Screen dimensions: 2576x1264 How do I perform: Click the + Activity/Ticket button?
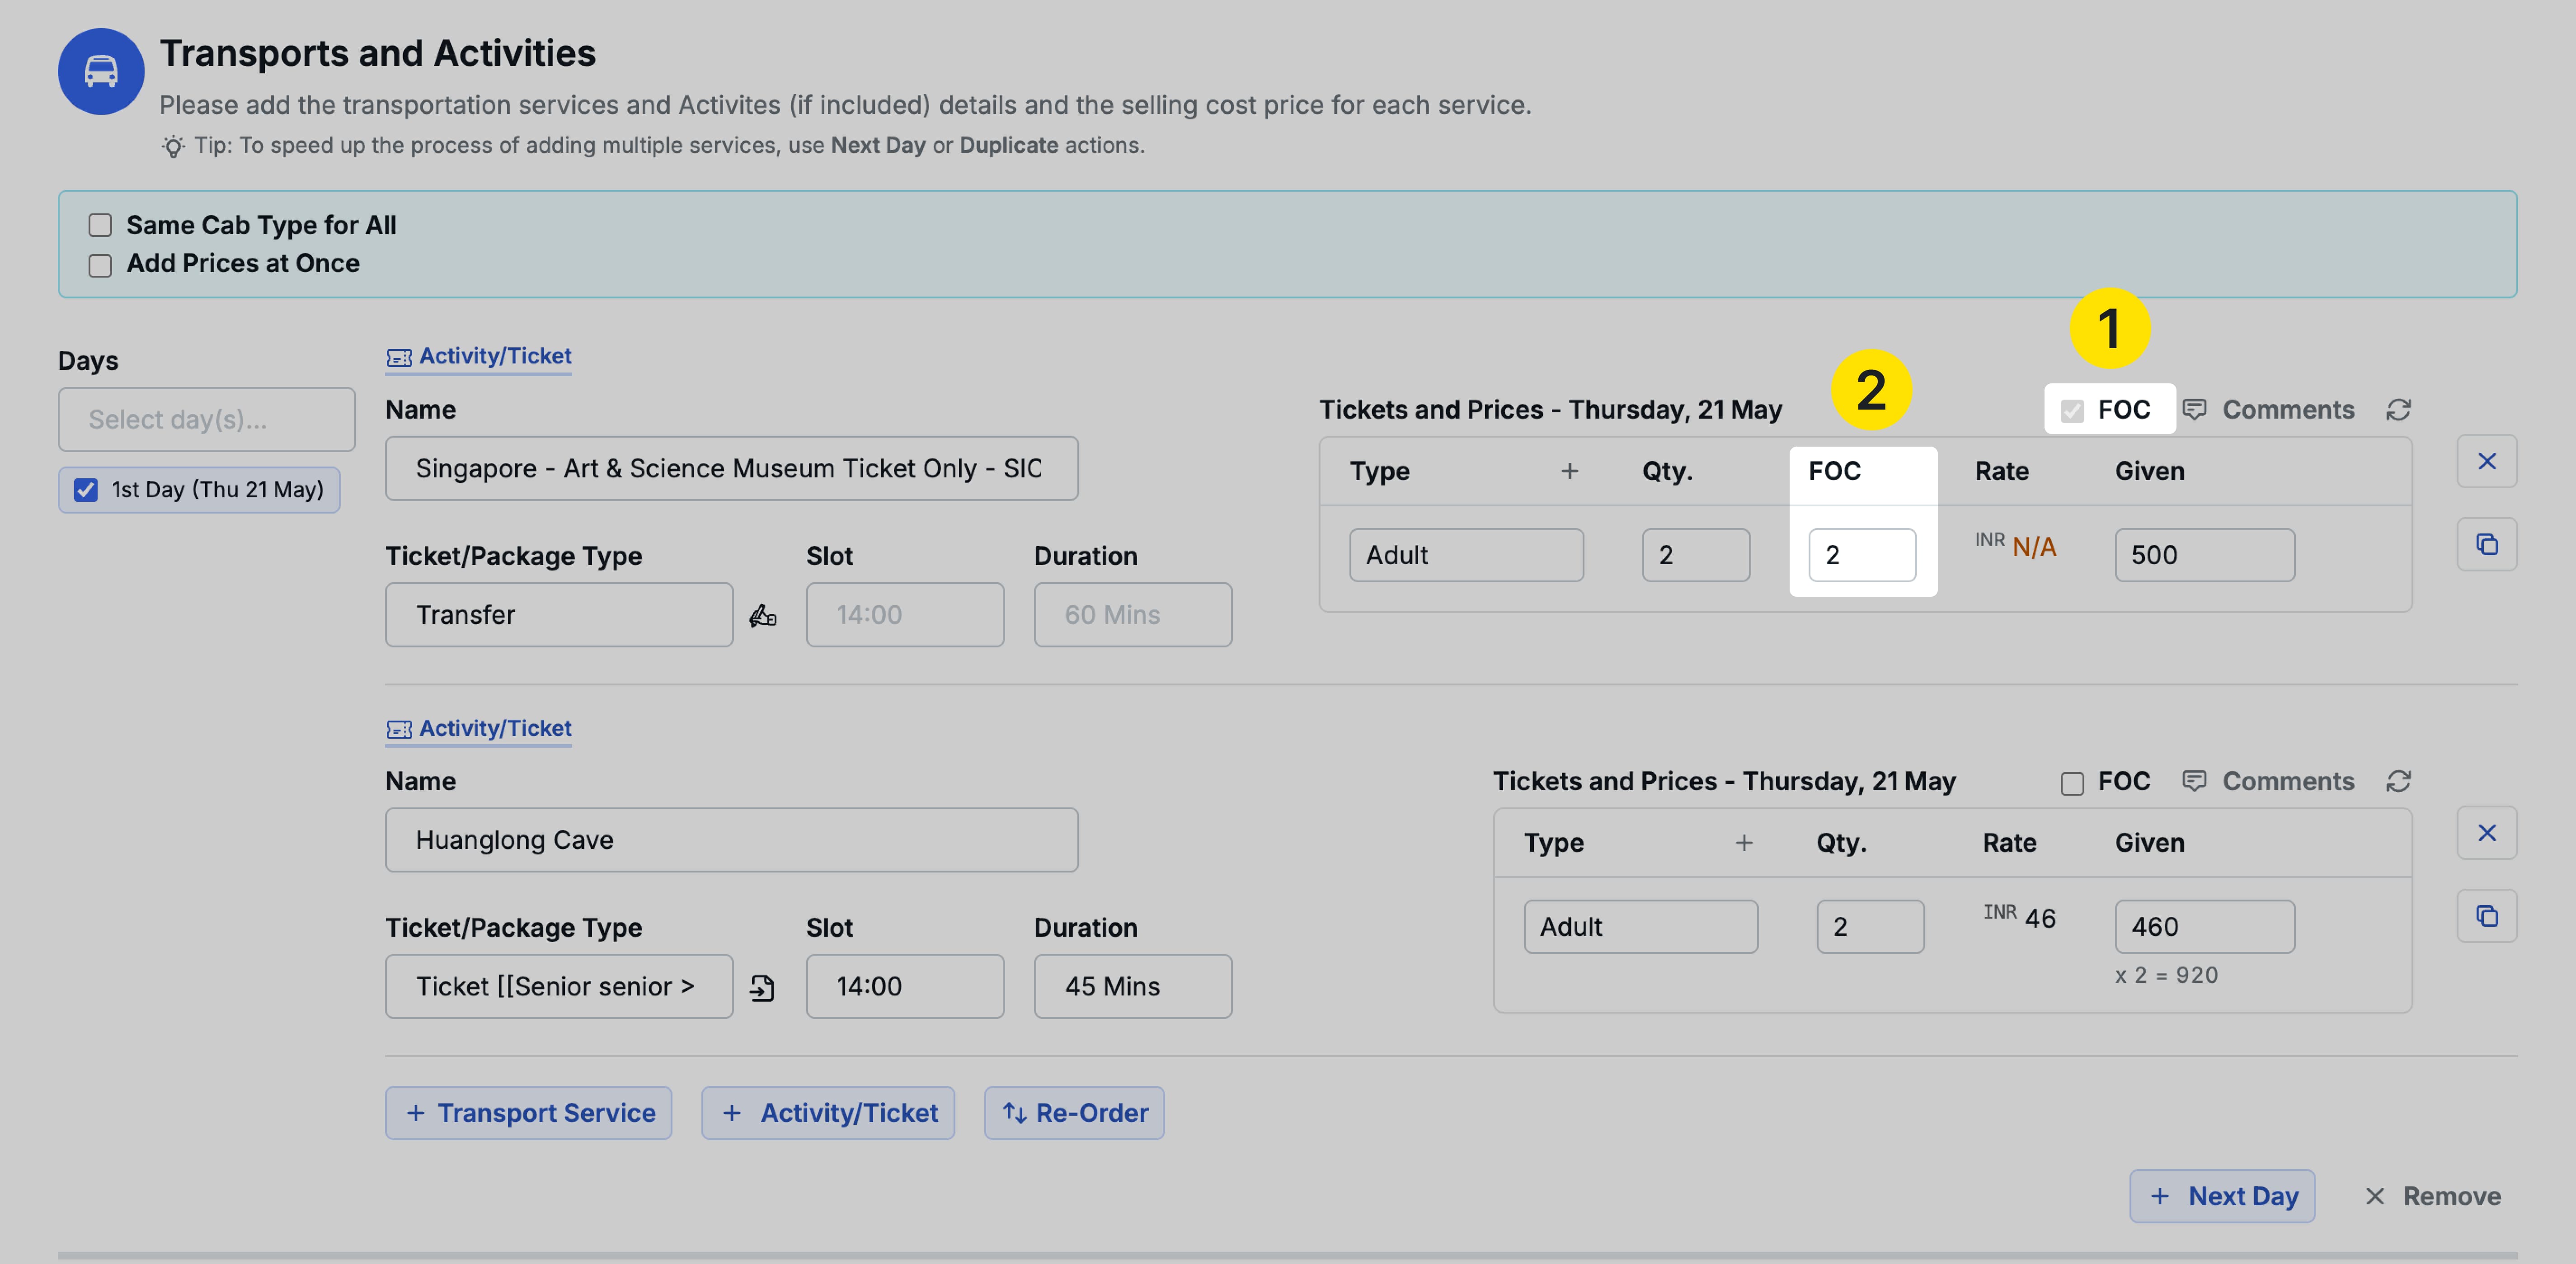click(x=828, y=1113)
